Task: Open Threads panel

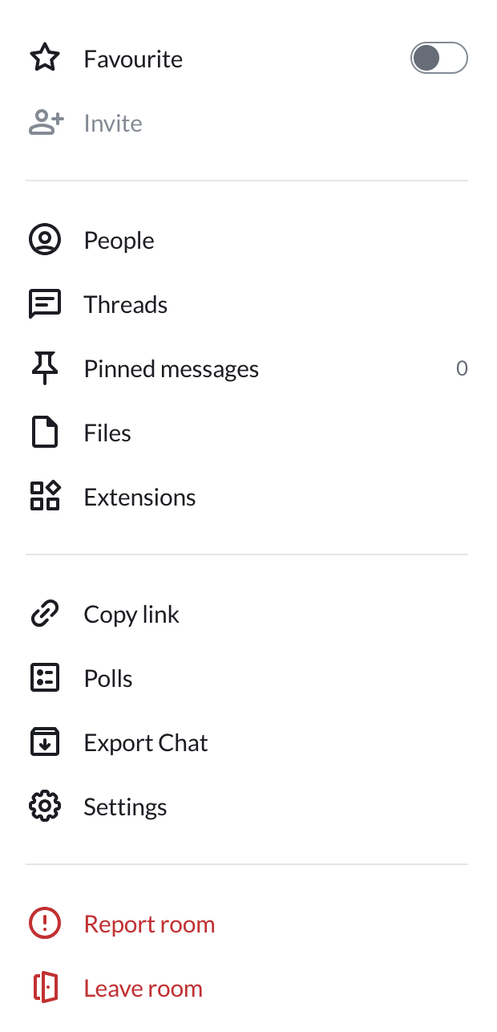Action: pos(247,304)
